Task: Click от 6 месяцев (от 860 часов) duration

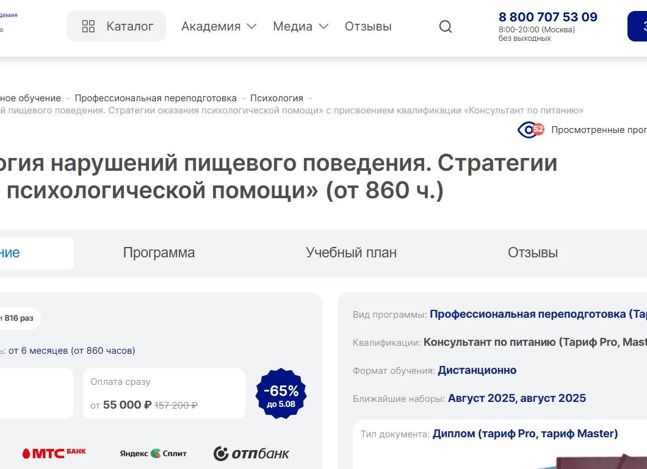Action: pyautogui.click(x=72, y=351)
